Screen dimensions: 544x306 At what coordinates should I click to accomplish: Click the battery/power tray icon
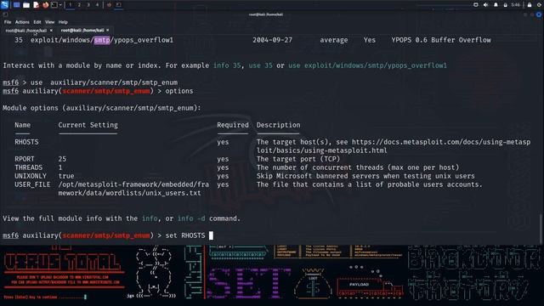[x=506, y=5]
